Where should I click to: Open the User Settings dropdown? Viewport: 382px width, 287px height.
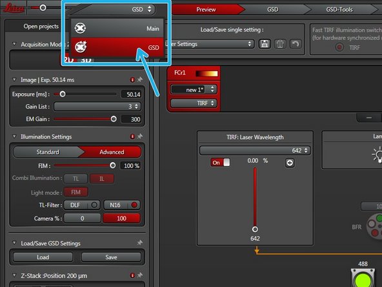coord(209,44)
